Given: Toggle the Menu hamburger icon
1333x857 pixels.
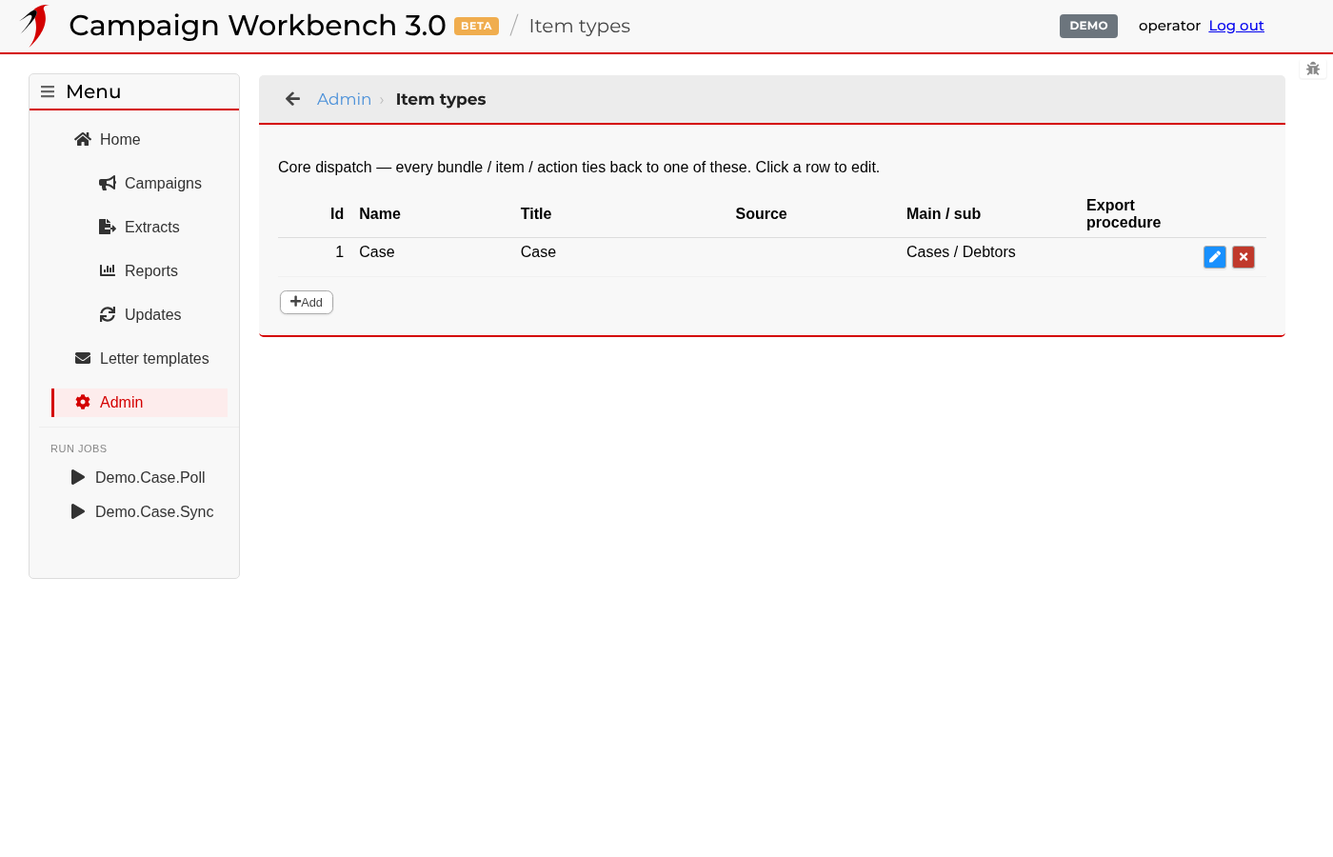Looking at the screenshot, I should (48, 91).
